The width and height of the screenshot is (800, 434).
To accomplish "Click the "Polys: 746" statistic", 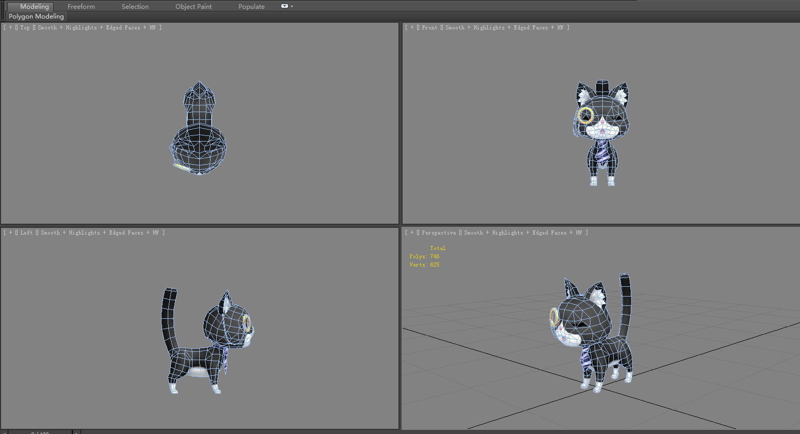I will click(x=424, y=256).
